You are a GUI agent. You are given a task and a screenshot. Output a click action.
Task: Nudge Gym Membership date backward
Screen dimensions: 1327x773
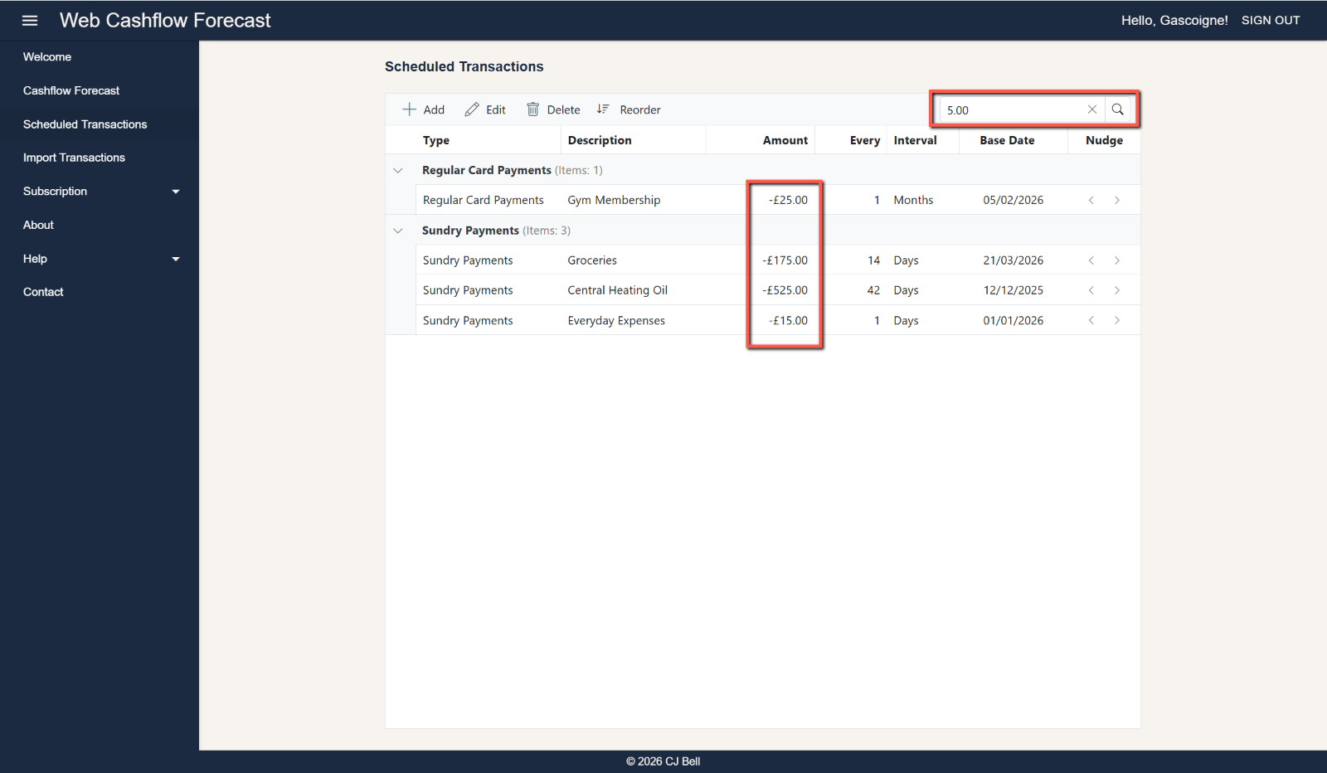pyautogui.click(x=1091, y=200)
